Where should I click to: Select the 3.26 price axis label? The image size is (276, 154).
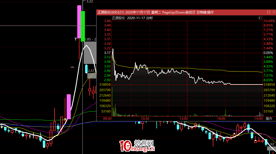107,44
